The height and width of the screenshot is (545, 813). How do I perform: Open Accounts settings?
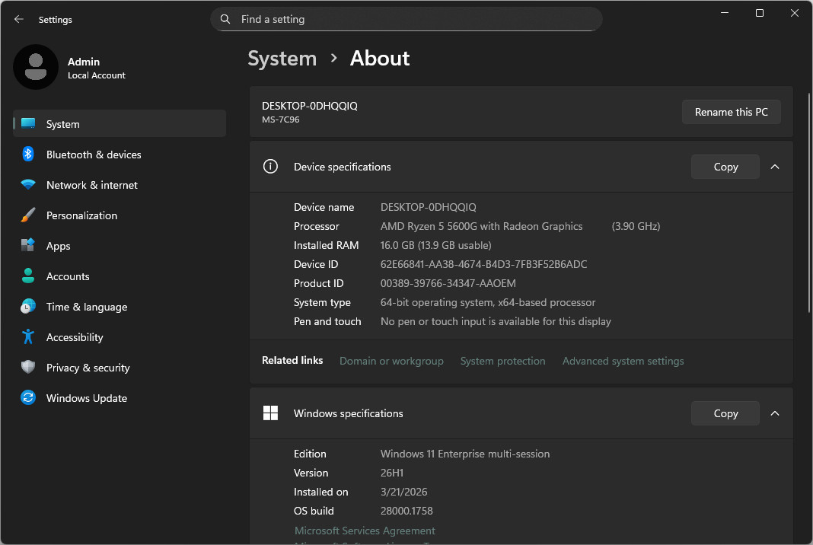pyautogui.click(x=120, y=276)
